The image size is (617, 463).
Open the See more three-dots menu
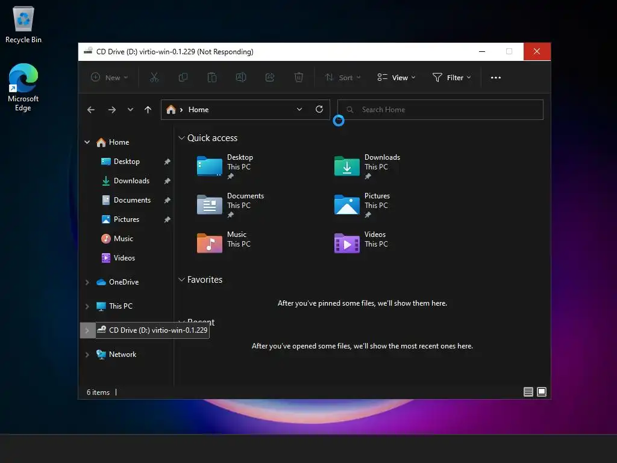click(496, 78)
